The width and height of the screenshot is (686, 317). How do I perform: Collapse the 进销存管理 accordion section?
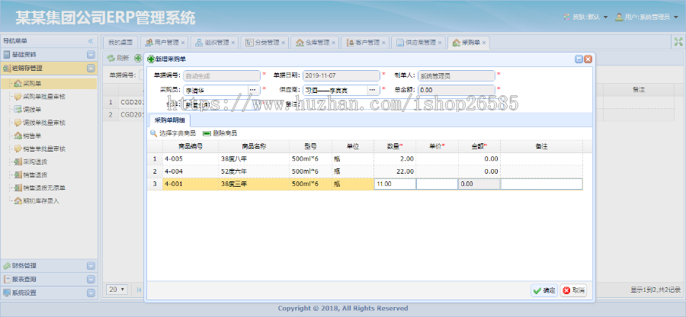[91, 69]
